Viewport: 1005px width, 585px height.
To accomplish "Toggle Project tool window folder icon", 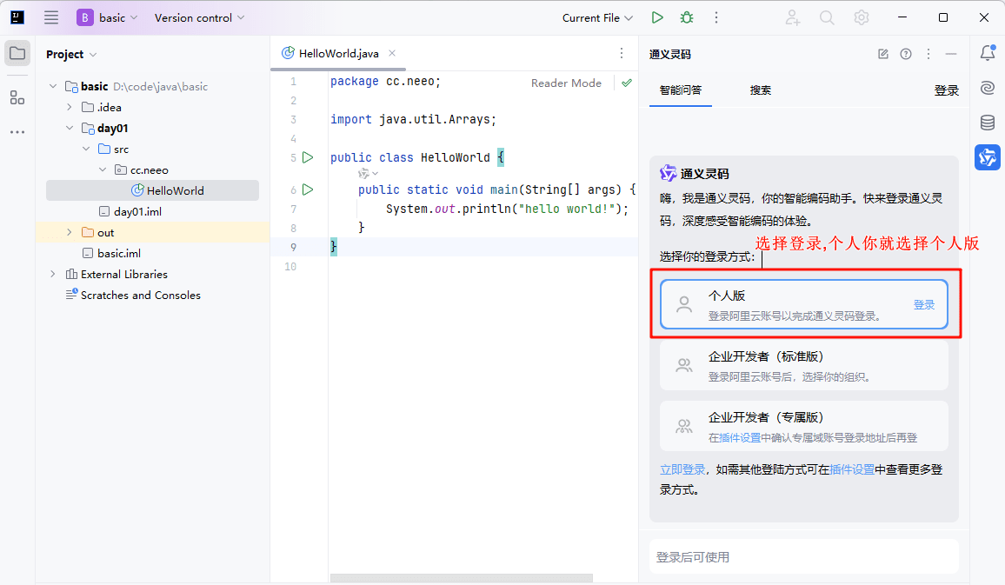I will point(17,53).
